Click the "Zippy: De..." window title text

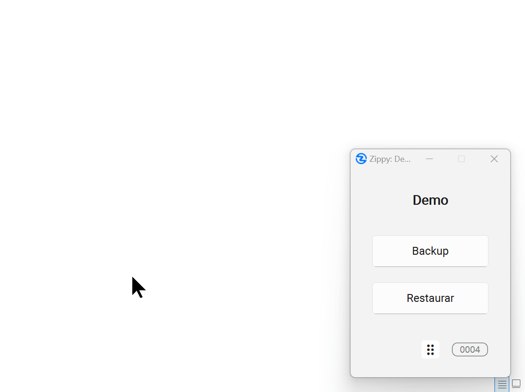point(390,159)
